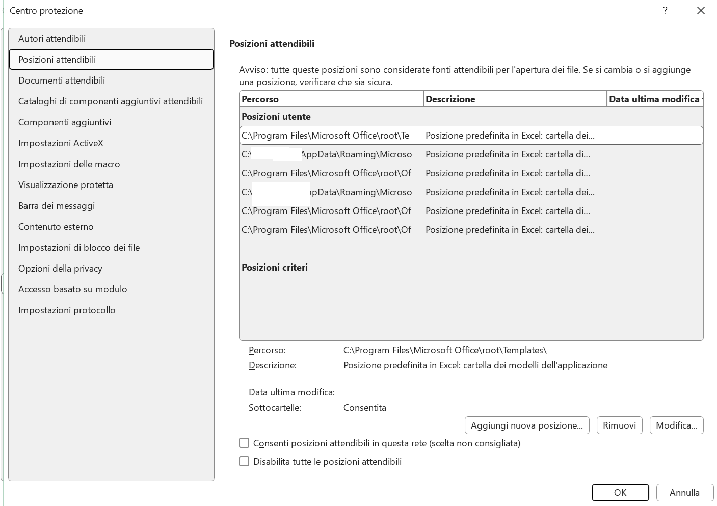This screenshot has height=506, width=717.
Task: Open Impostazioni di blocco dei file
Action: point(79,248)
